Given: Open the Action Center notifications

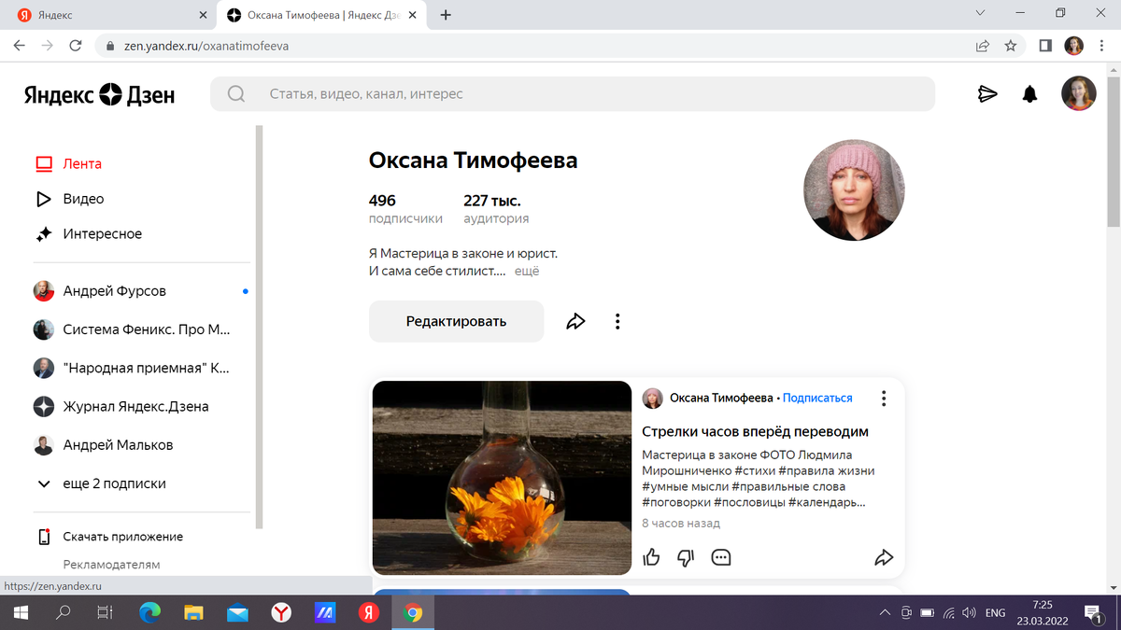Looking at the screenshot, I should click(x=1093, y=613).
